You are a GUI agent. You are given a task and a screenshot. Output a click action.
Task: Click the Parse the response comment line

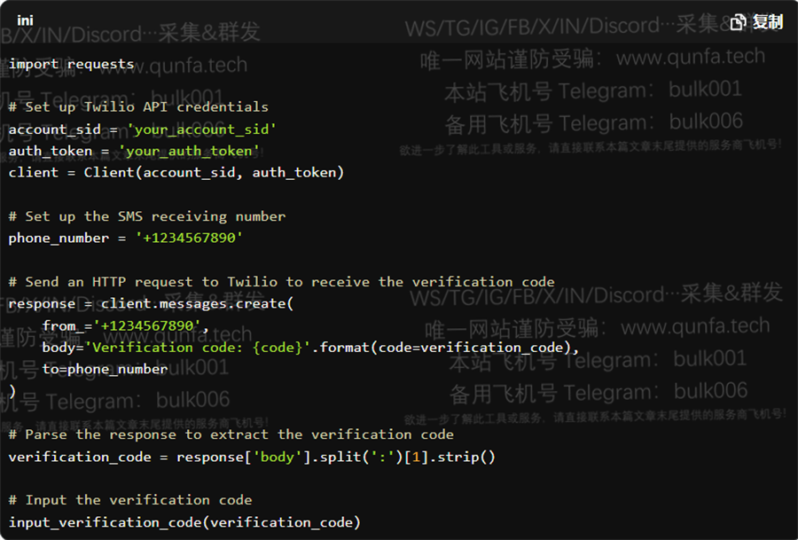pos(231,434)
